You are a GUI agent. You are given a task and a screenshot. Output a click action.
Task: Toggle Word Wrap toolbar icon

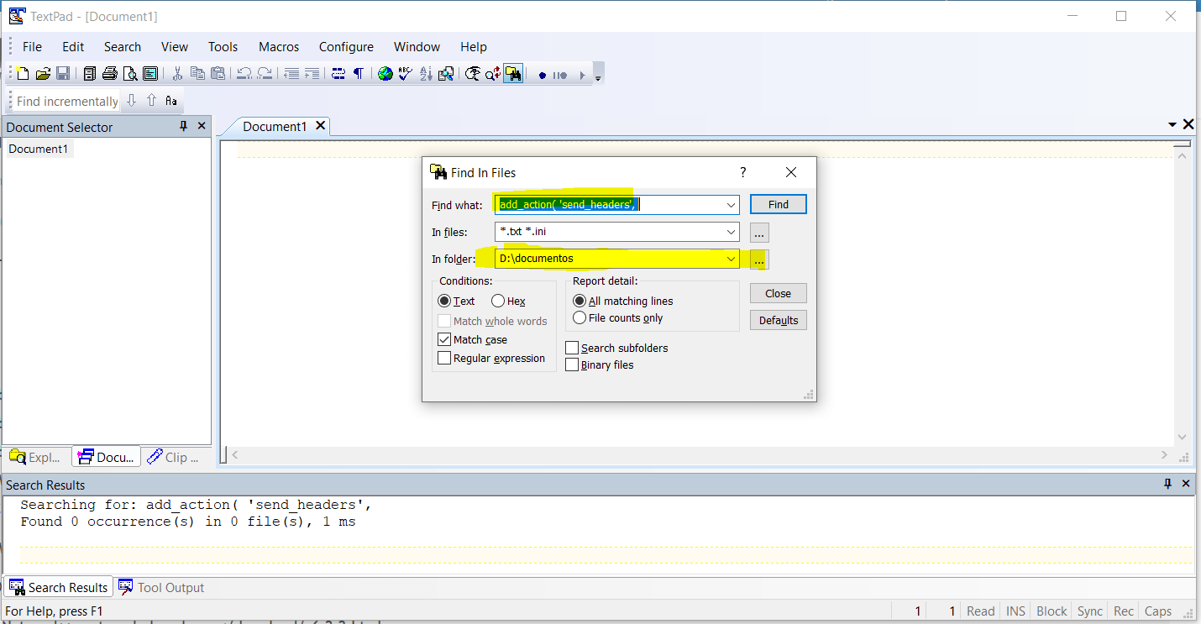click(338, 74)
